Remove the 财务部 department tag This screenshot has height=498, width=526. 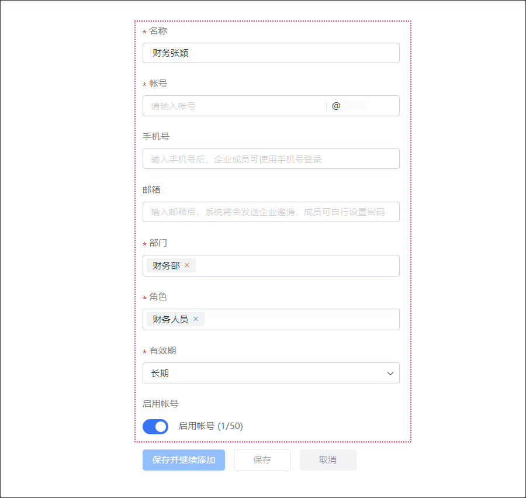click(x=187, y=265)
